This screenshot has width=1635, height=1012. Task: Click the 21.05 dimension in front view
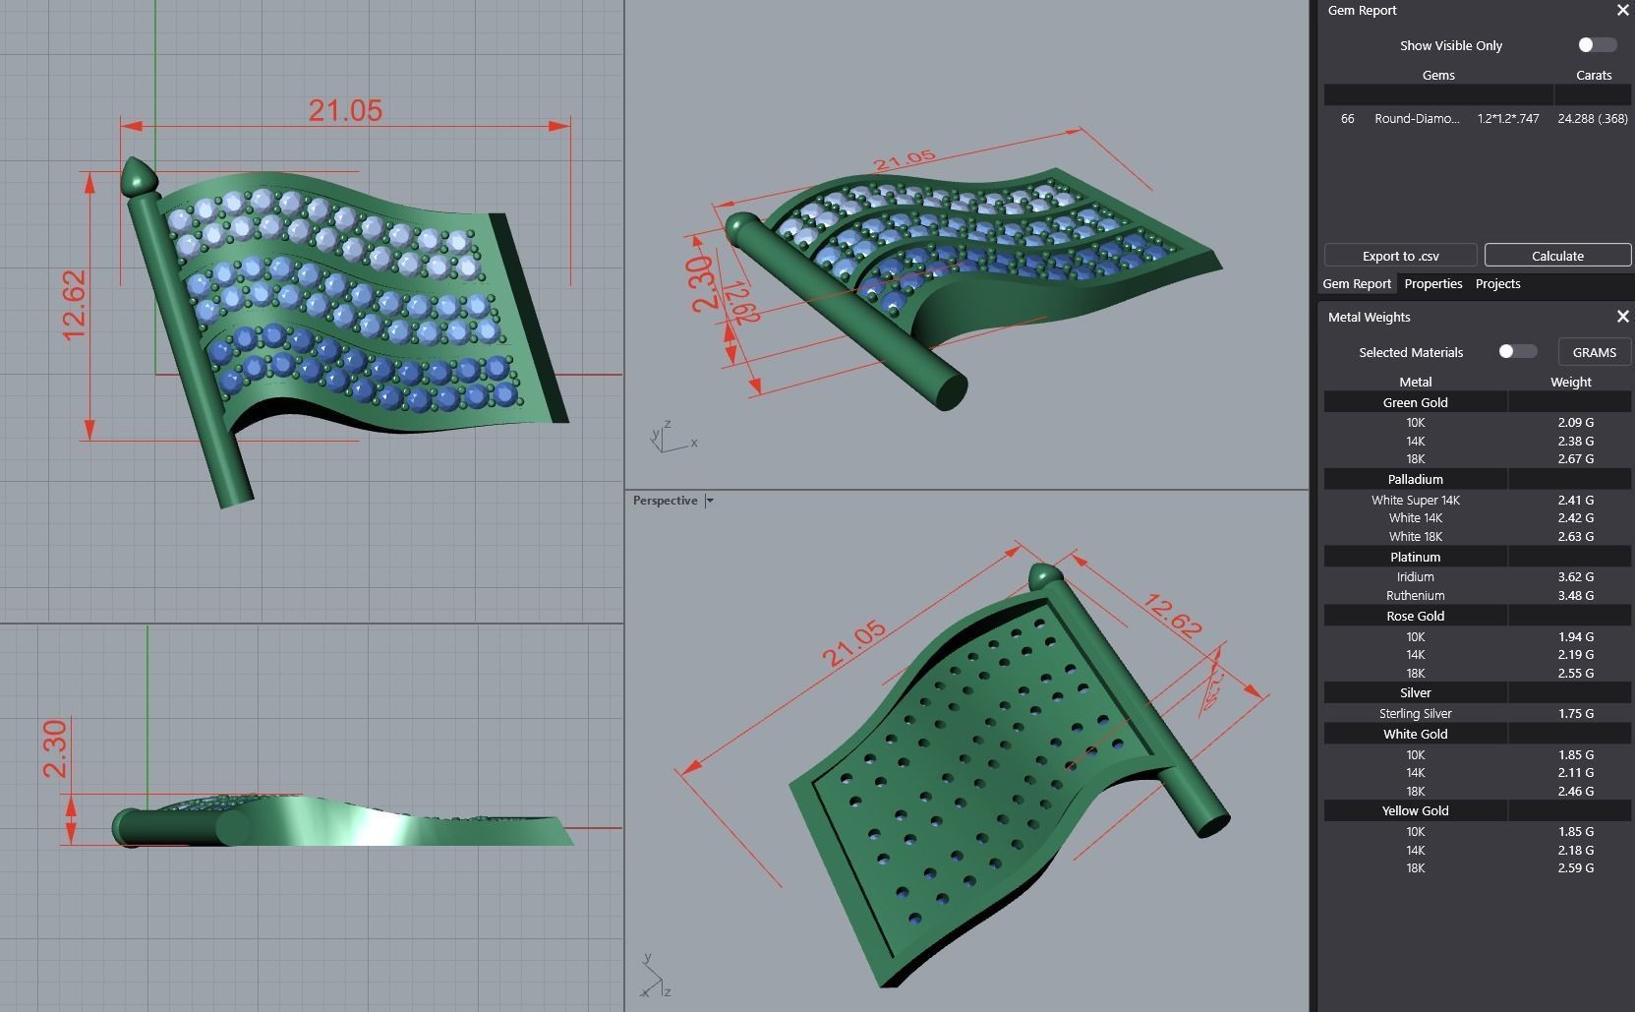(x=345, y=110)
